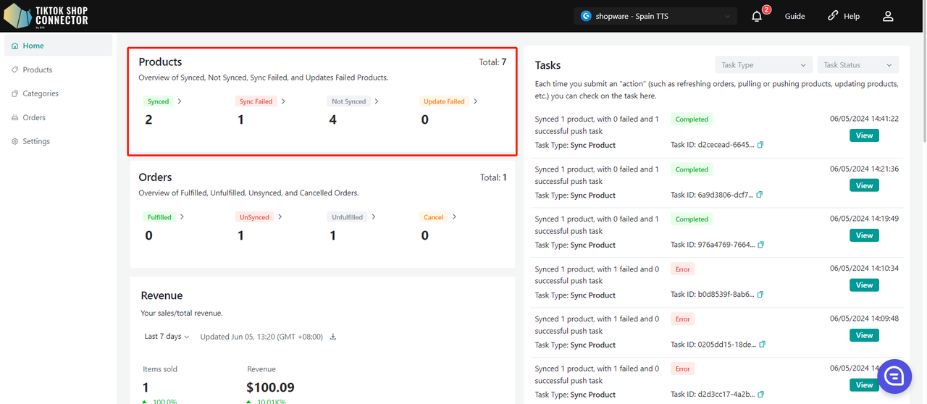This screenshot has height=404, width=927.
Task: Copy Task ID b0d8539f with copy icon
Action: (760, 295)
